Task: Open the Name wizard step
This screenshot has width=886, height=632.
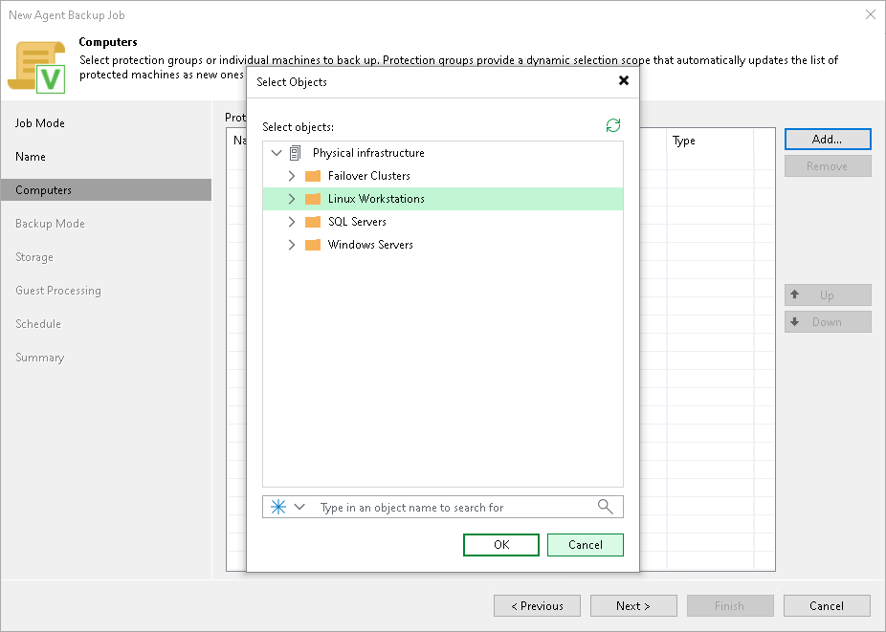Action: (x=31, y=157)
